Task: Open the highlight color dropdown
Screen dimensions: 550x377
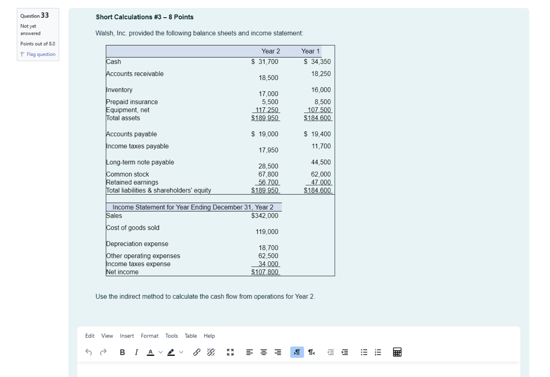Action: (x=180, y=352)
